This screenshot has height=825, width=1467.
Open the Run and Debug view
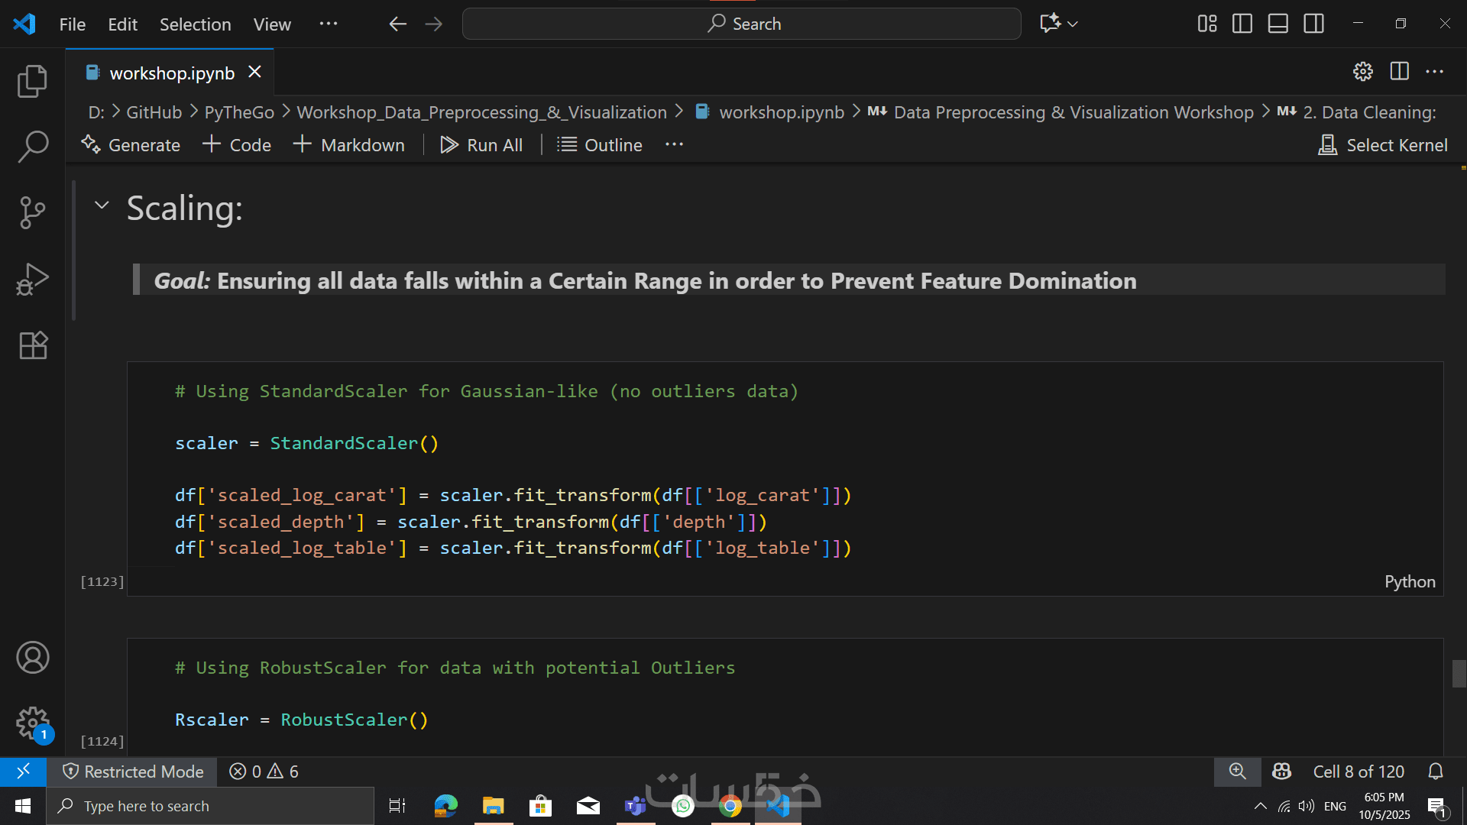point(32,279)
